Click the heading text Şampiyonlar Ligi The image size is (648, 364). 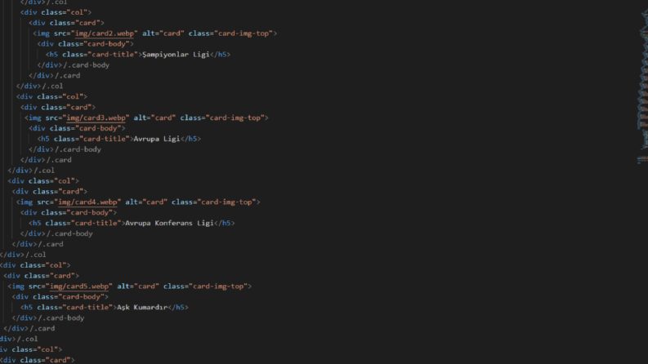click(176, 55)
